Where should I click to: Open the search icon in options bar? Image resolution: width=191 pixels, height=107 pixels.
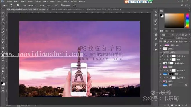pyautogui.click(x=182, y=5)
